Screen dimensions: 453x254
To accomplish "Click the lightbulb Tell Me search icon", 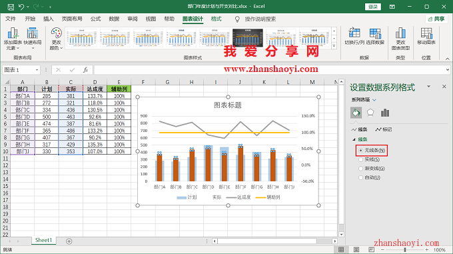I will pyautogui.click(x=237, y=19).
